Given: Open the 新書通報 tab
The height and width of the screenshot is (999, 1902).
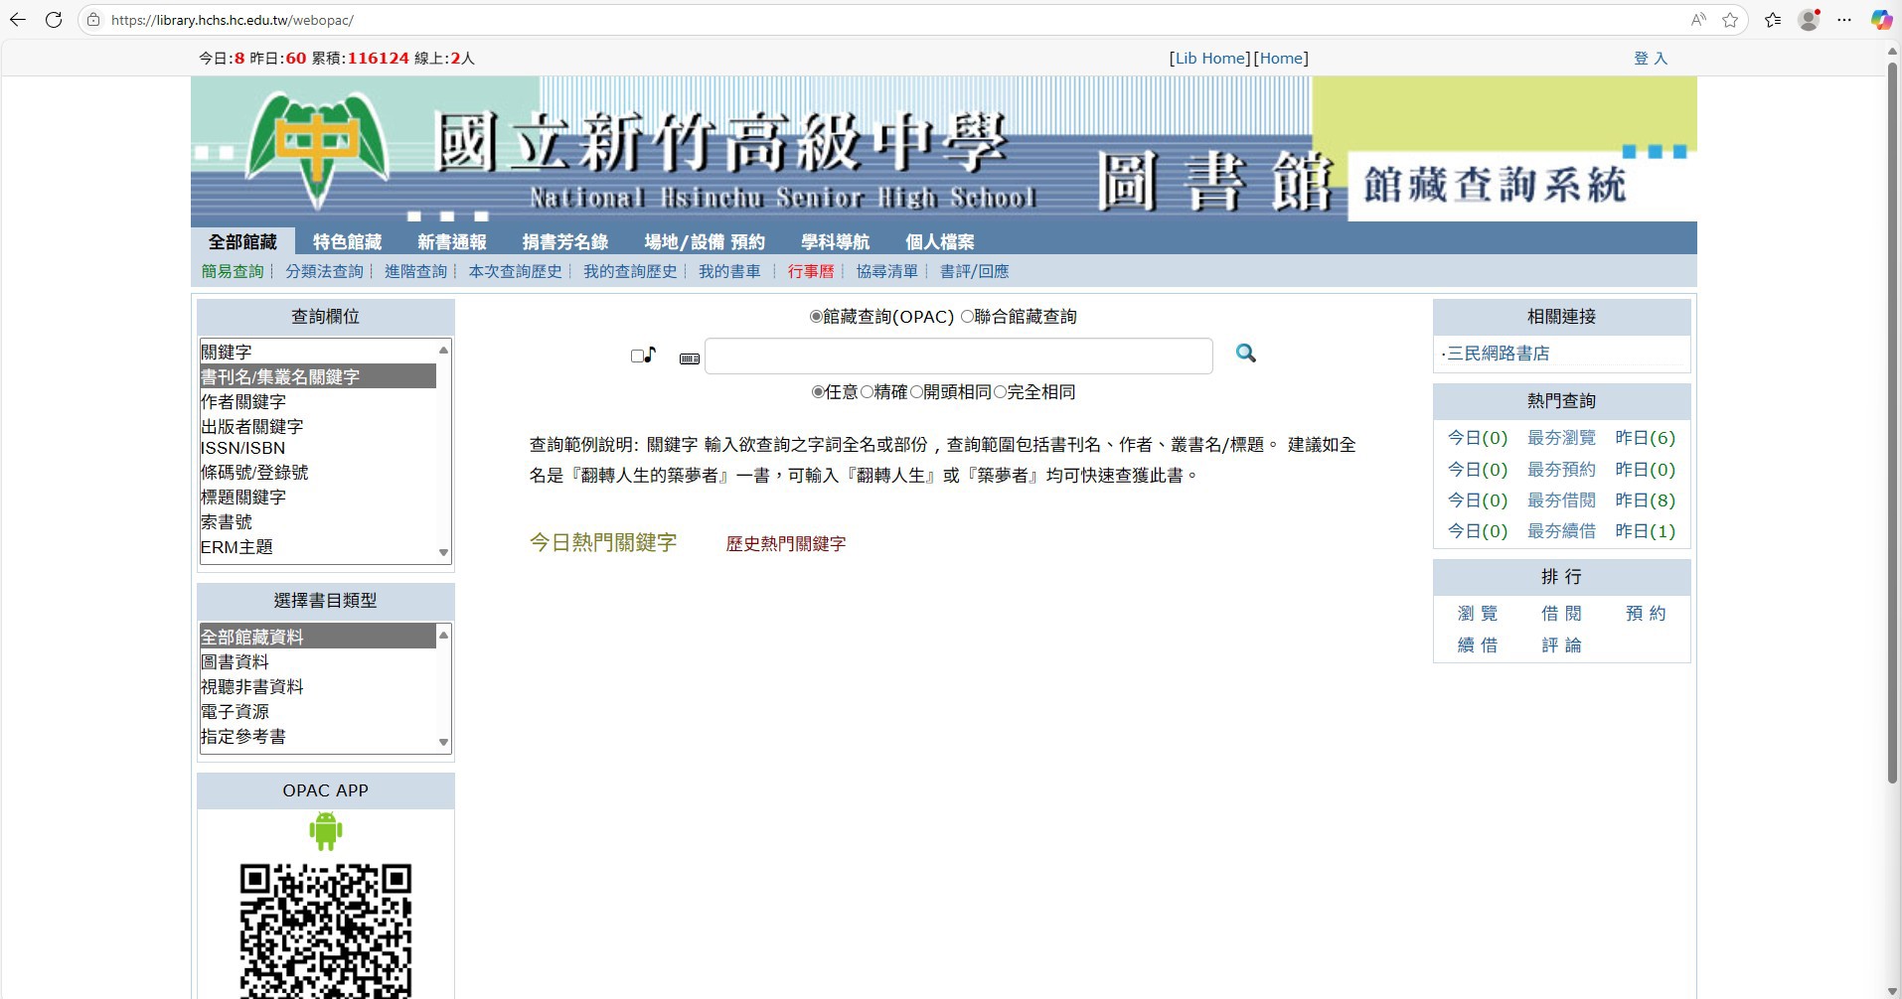Looking at the screenshot, I should (x=452, y=242).
